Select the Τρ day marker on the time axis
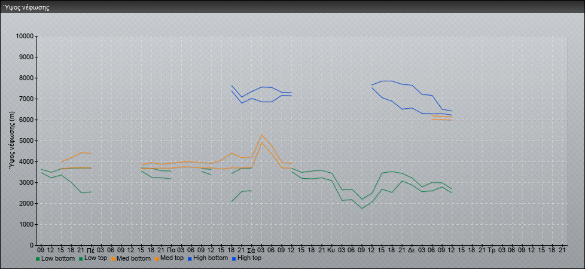The width and height of the screenshot is (585, 269). coord(492,250)
